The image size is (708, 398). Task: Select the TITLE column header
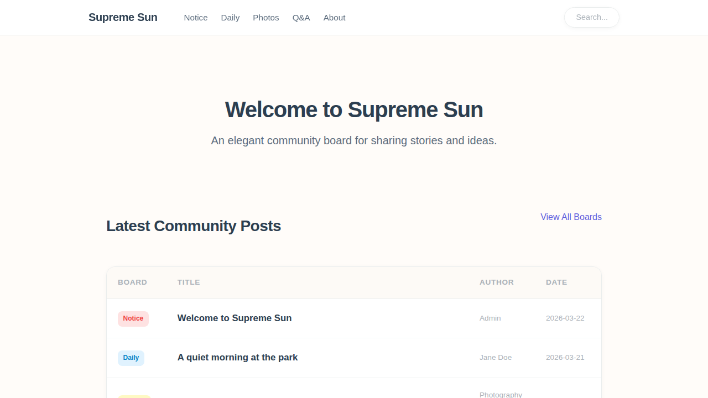[x=189, y=282]
